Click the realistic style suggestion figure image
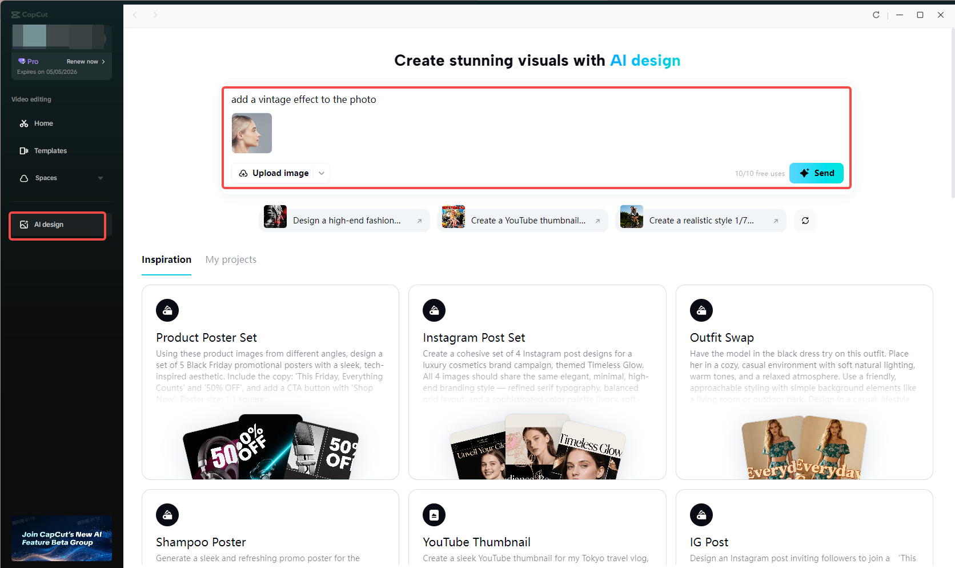The height and width of the screenshot is (568, 955). [x=632, y=217]
